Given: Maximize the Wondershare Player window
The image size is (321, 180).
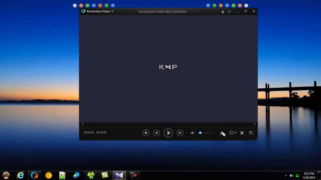Looking at the screenshot, I should (x=246, y=11).
